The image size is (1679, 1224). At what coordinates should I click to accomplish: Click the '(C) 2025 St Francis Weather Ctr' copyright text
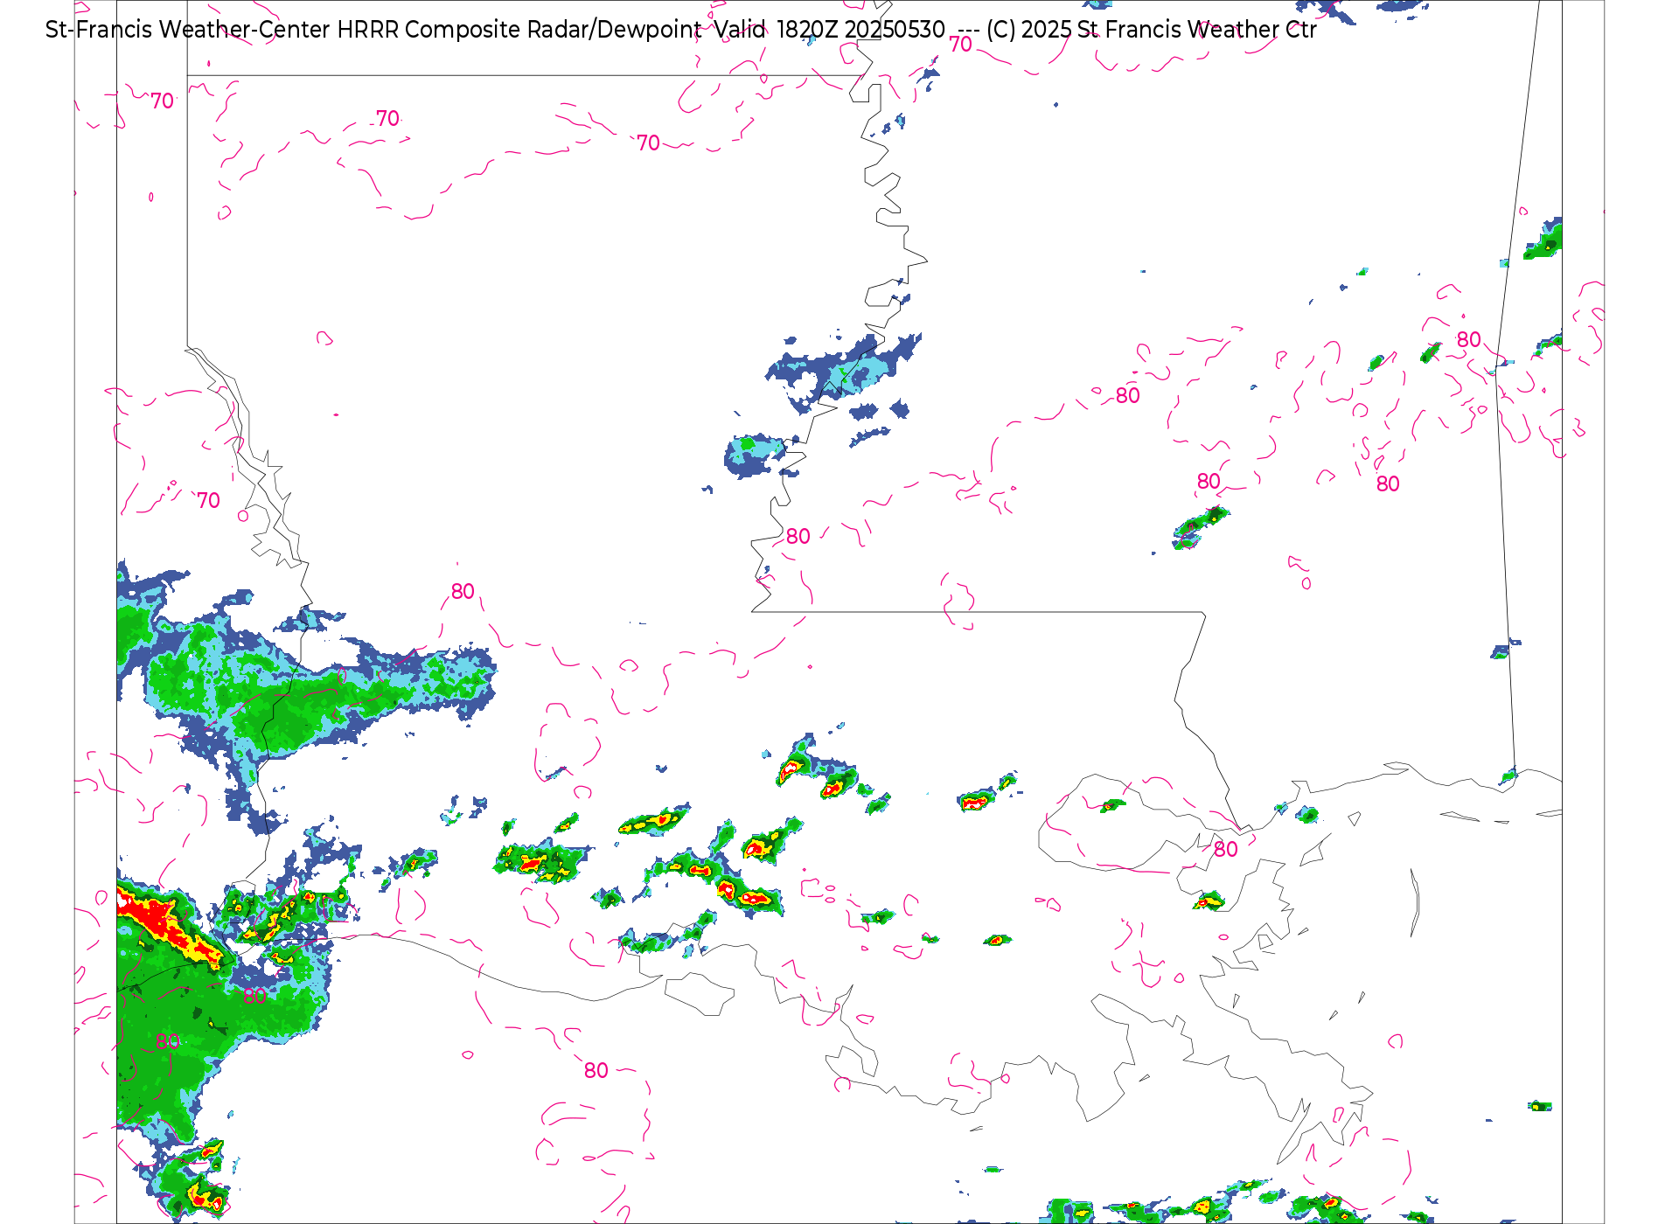coord(1151,30)
